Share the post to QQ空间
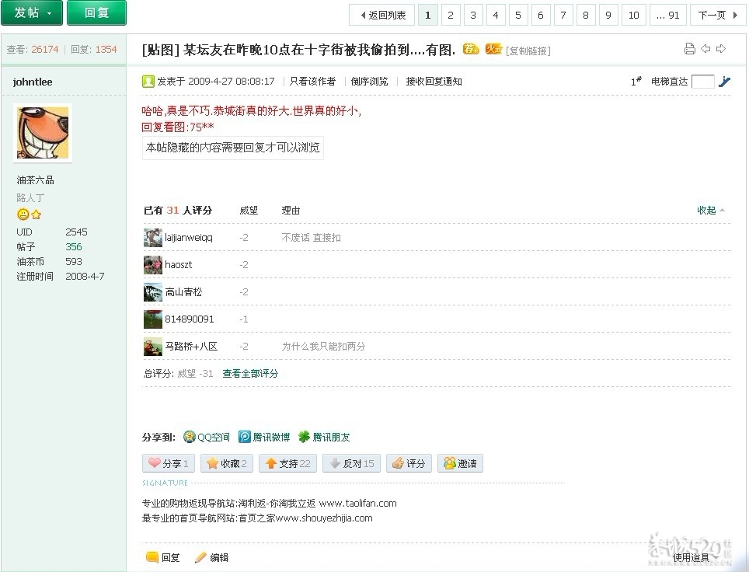749x572 pixels. click(206, 437)
